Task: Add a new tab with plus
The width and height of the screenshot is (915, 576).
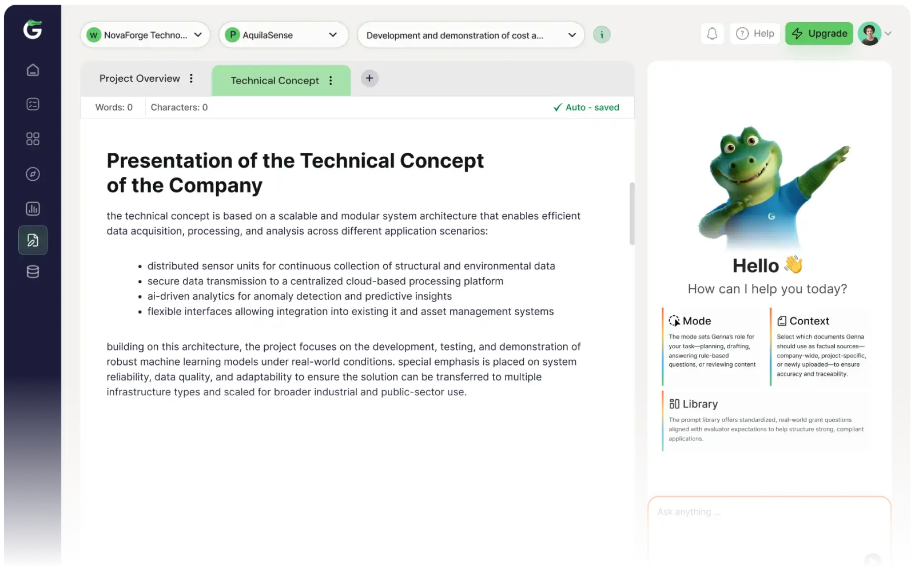Action: click(369, 78)
